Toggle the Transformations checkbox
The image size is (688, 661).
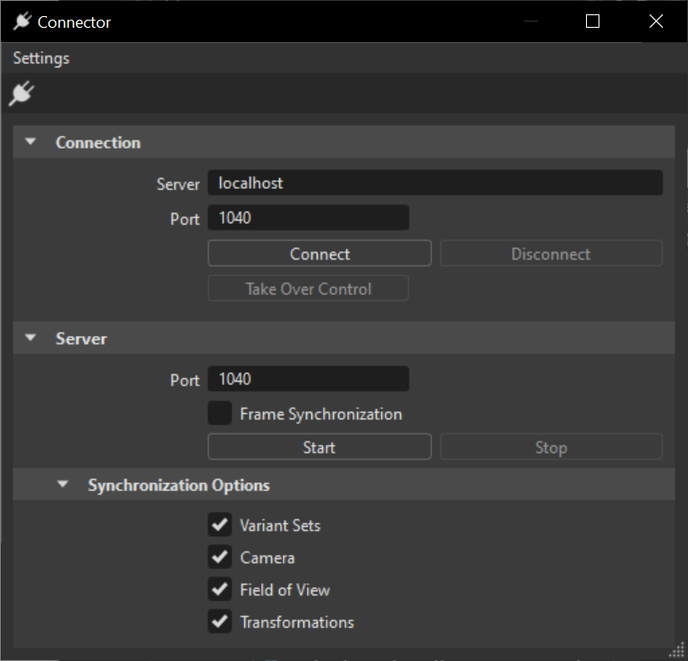pos(220,622)
